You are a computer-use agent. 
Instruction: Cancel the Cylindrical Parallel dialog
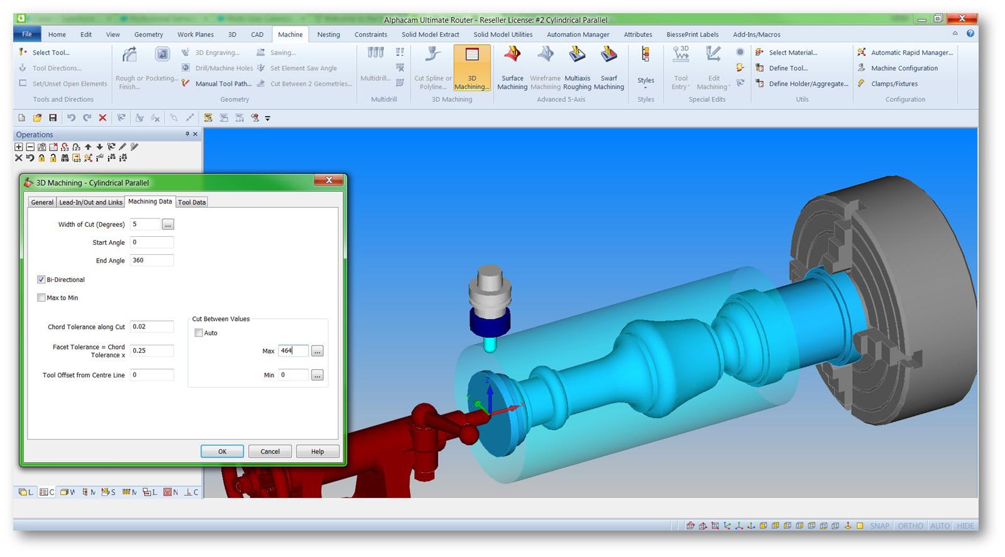(x=270, y=452)
